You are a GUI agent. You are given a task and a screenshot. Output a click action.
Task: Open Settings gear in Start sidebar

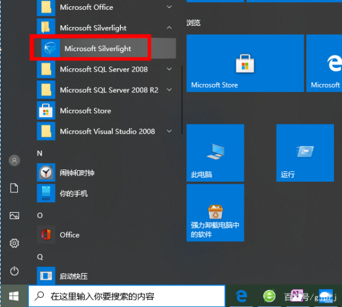click(x=14, y=243)
